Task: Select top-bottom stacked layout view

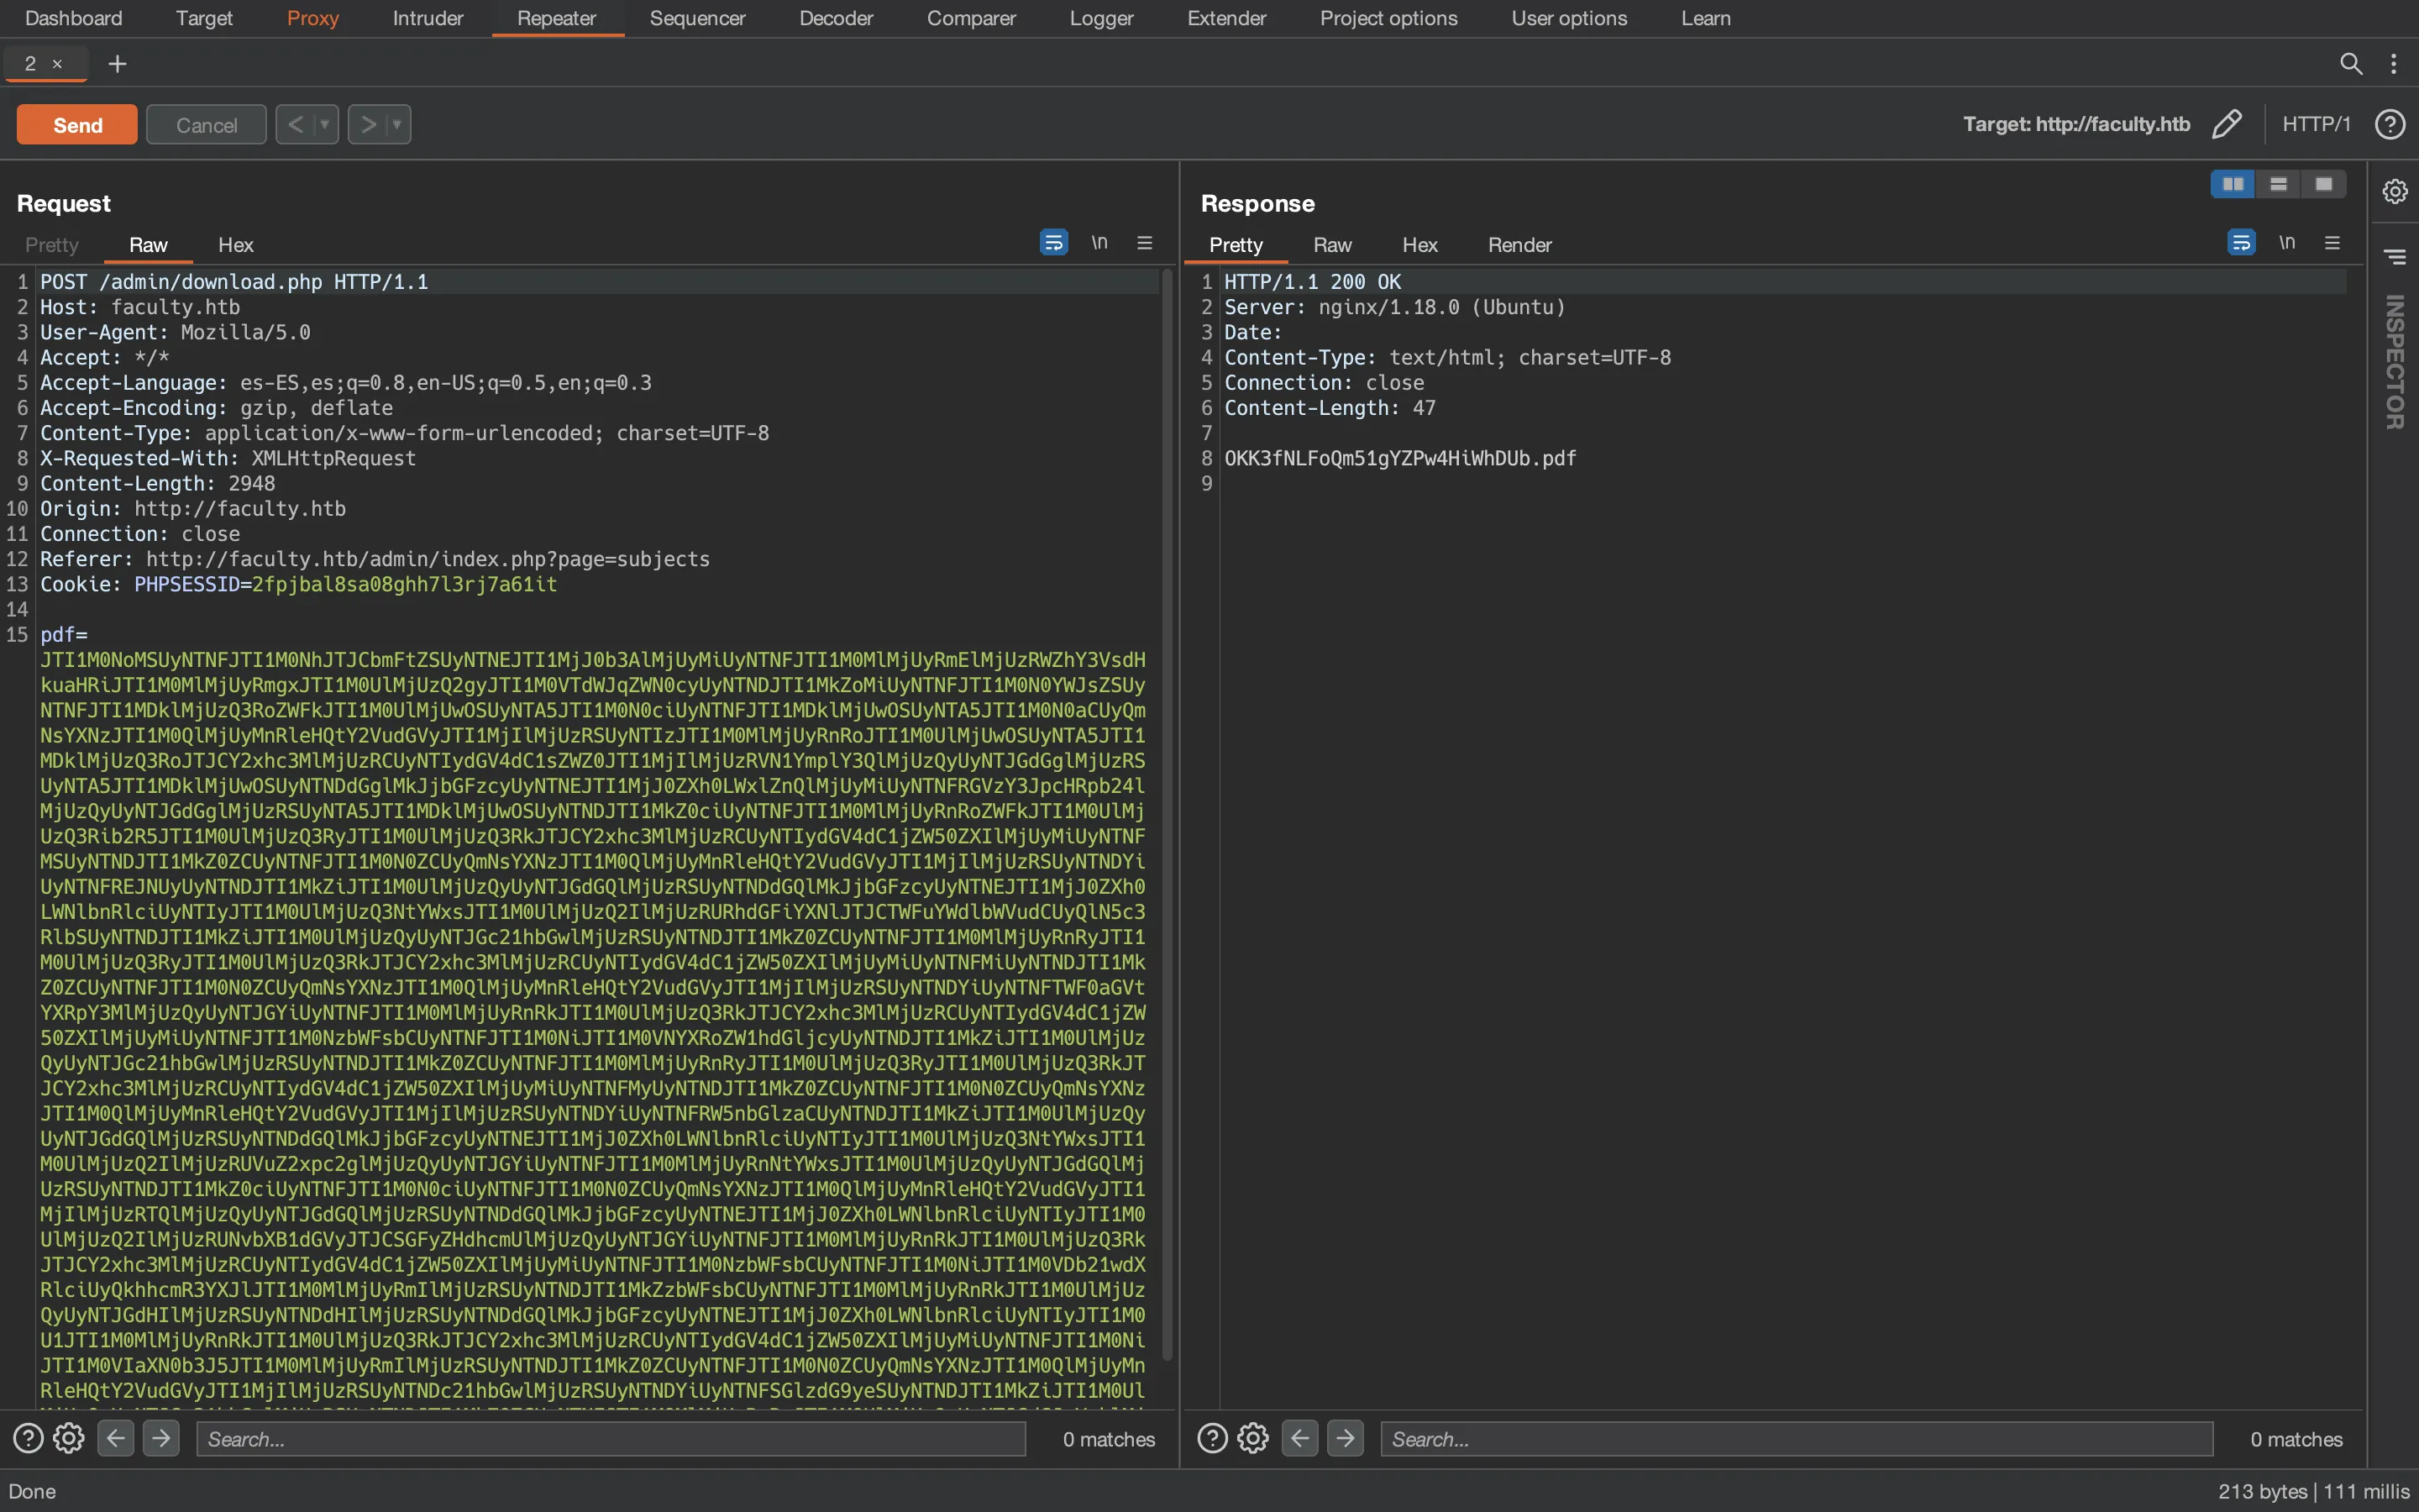Action: pyautogui.click(x=2278, y=184)
